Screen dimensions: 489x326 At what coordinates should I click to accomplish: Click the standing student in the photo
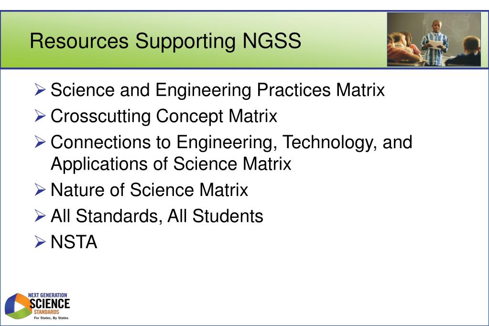[435, 43]
